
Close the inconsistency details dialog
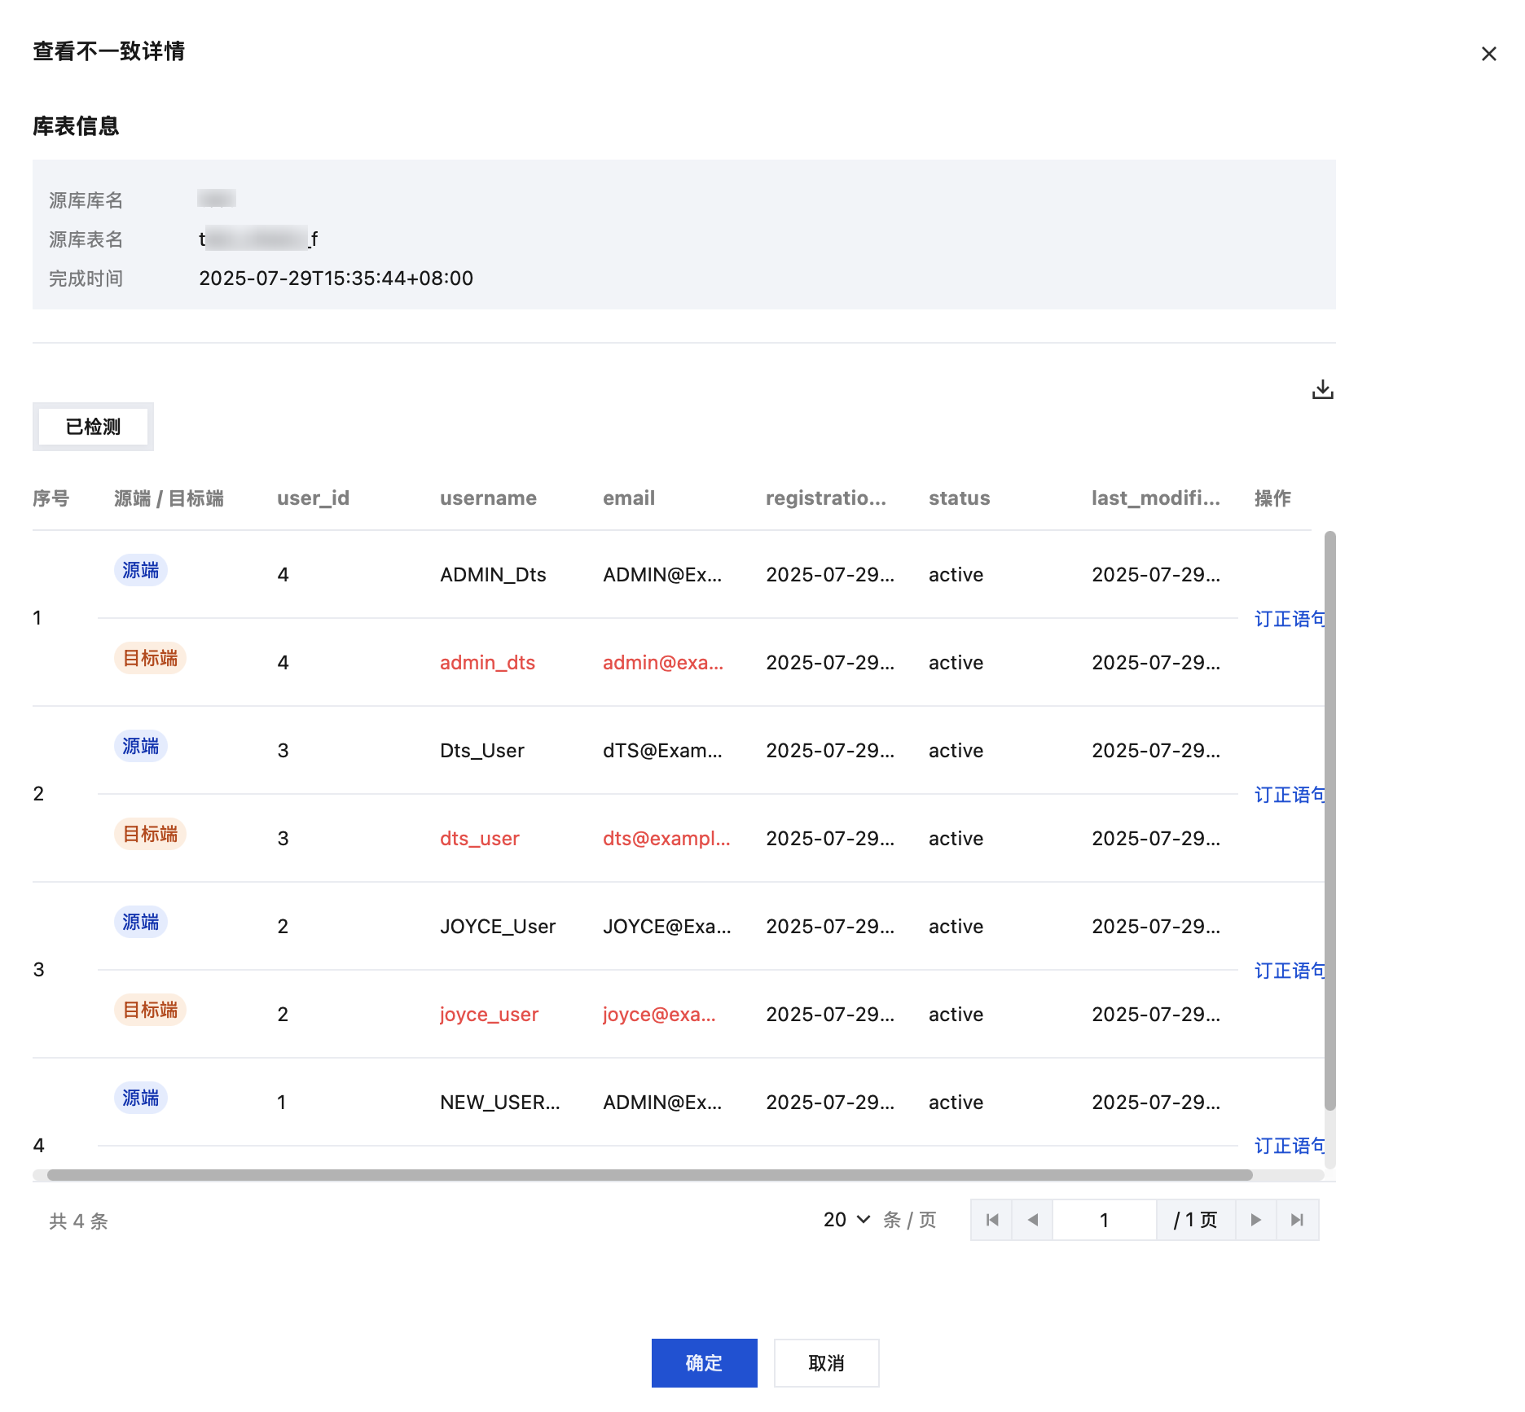(x=1488, y=54)
